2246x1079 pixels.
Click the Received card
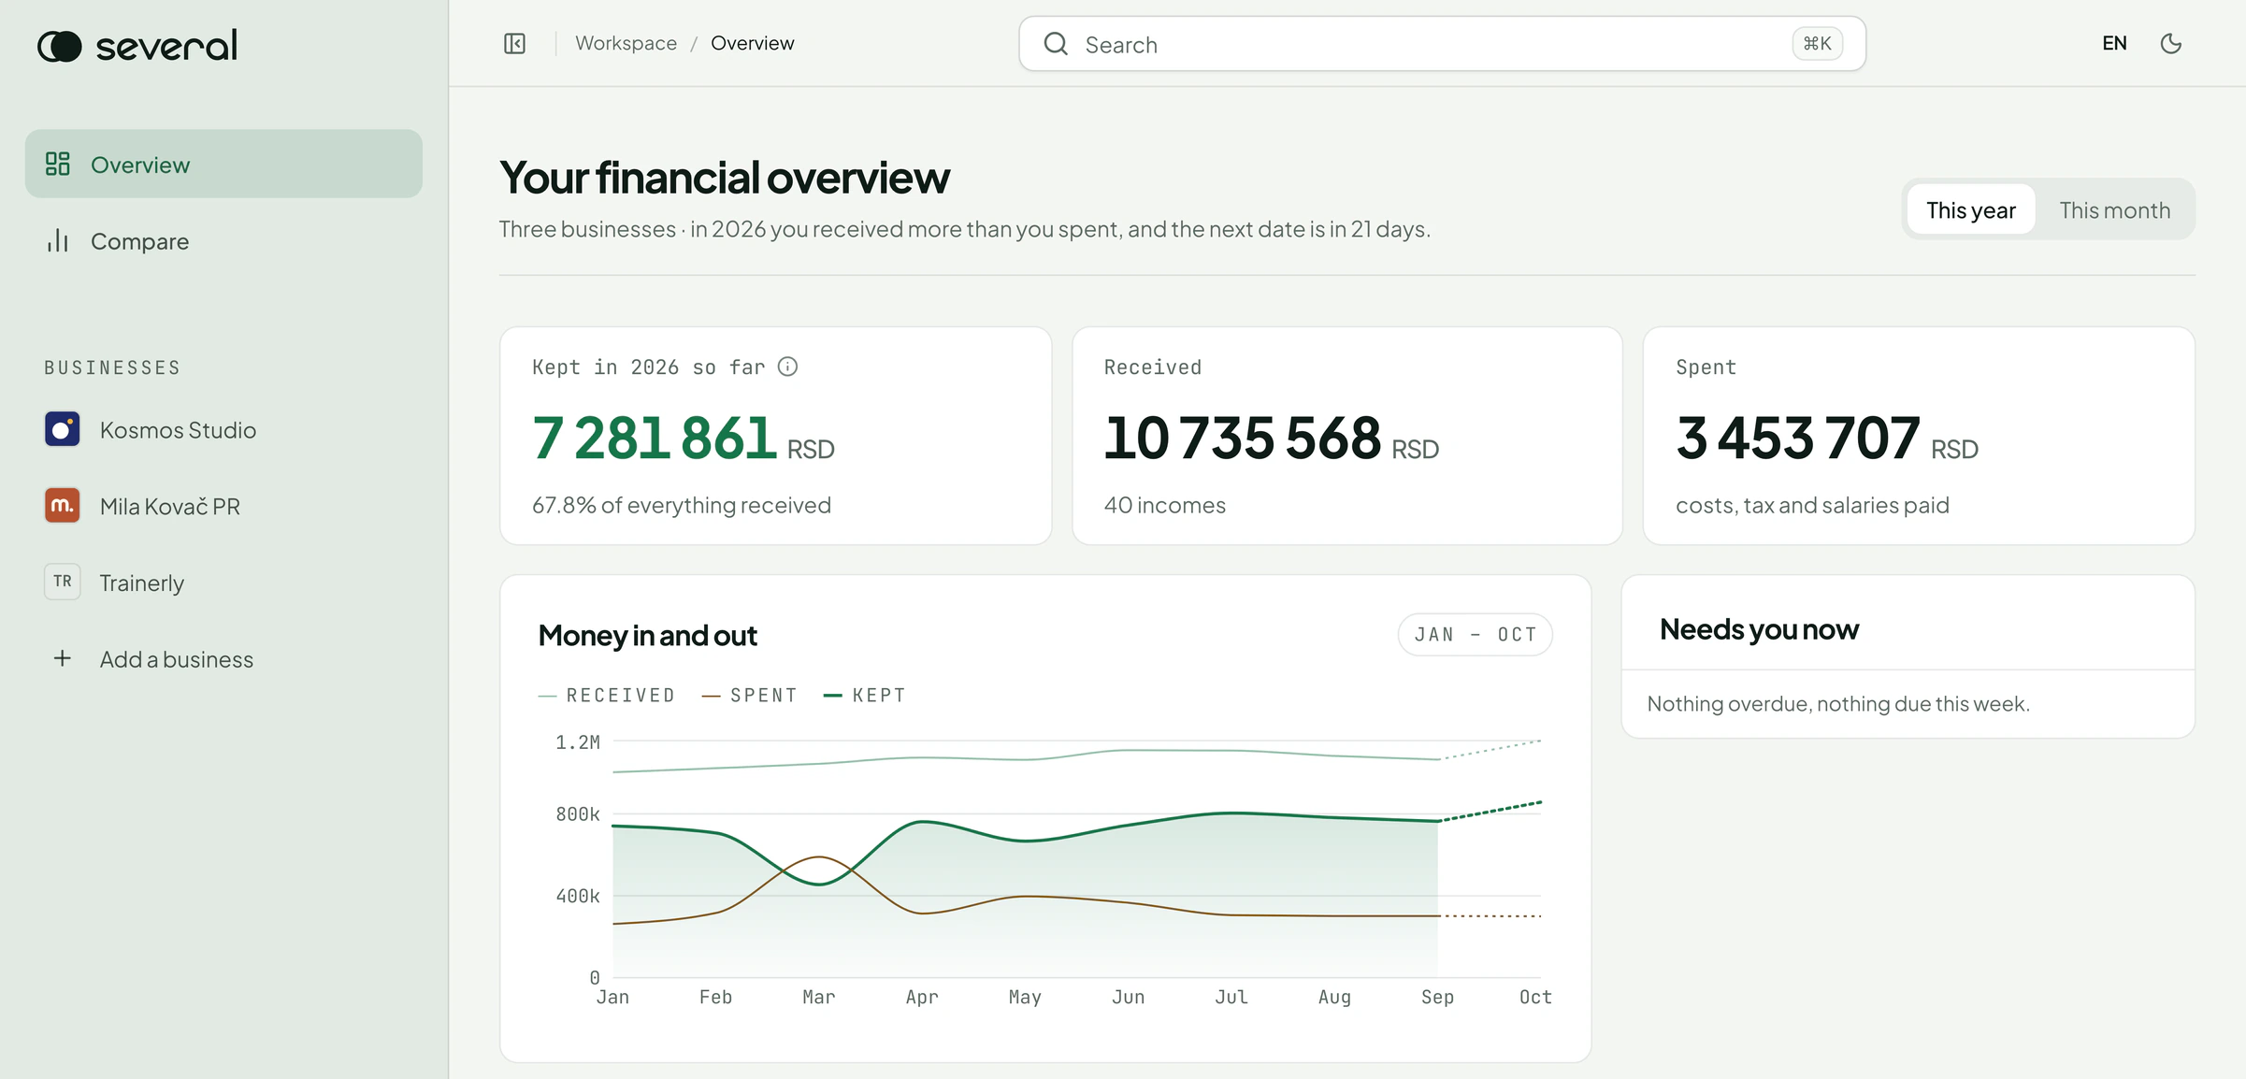coord(1346,436)
